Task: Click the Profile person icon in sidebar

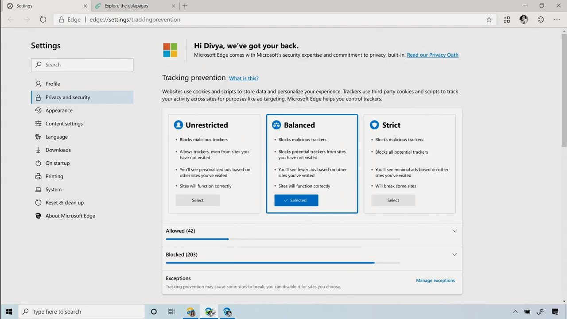Action: click(38, 84)
